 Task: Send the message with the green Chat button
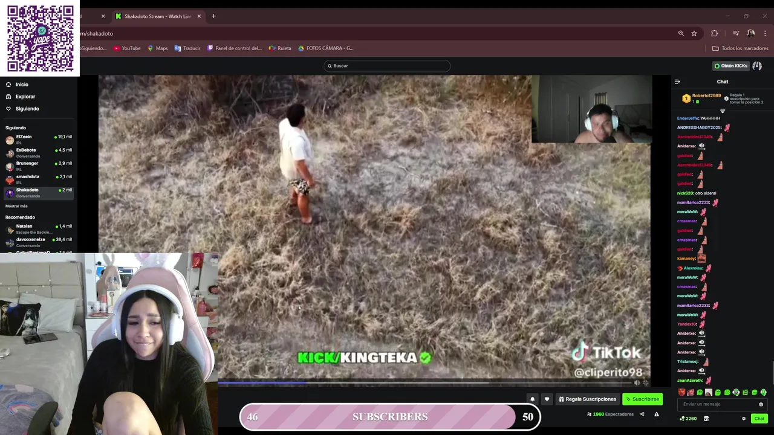coord(759,419)
